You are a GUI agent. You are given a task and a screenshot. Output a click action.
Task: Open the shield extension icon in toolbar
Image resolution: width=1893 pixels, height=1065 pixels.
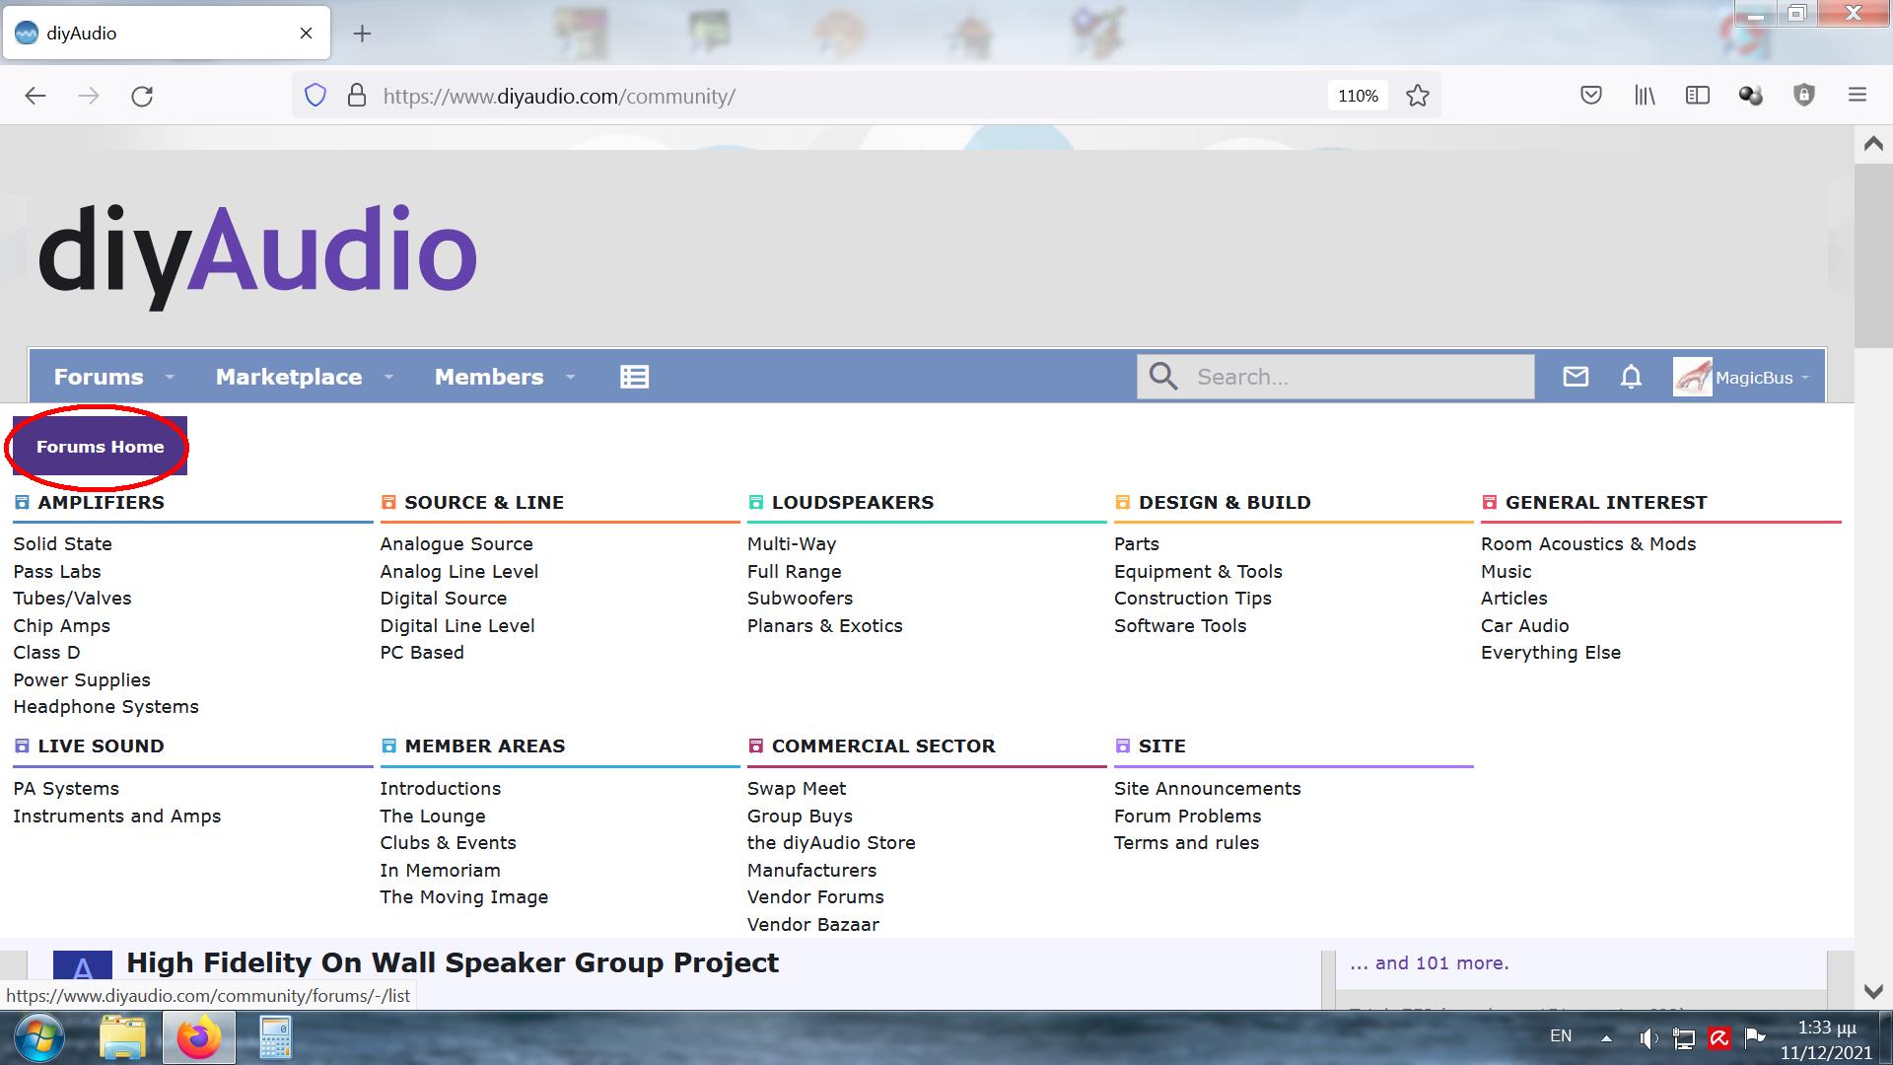coord(1804,96)
